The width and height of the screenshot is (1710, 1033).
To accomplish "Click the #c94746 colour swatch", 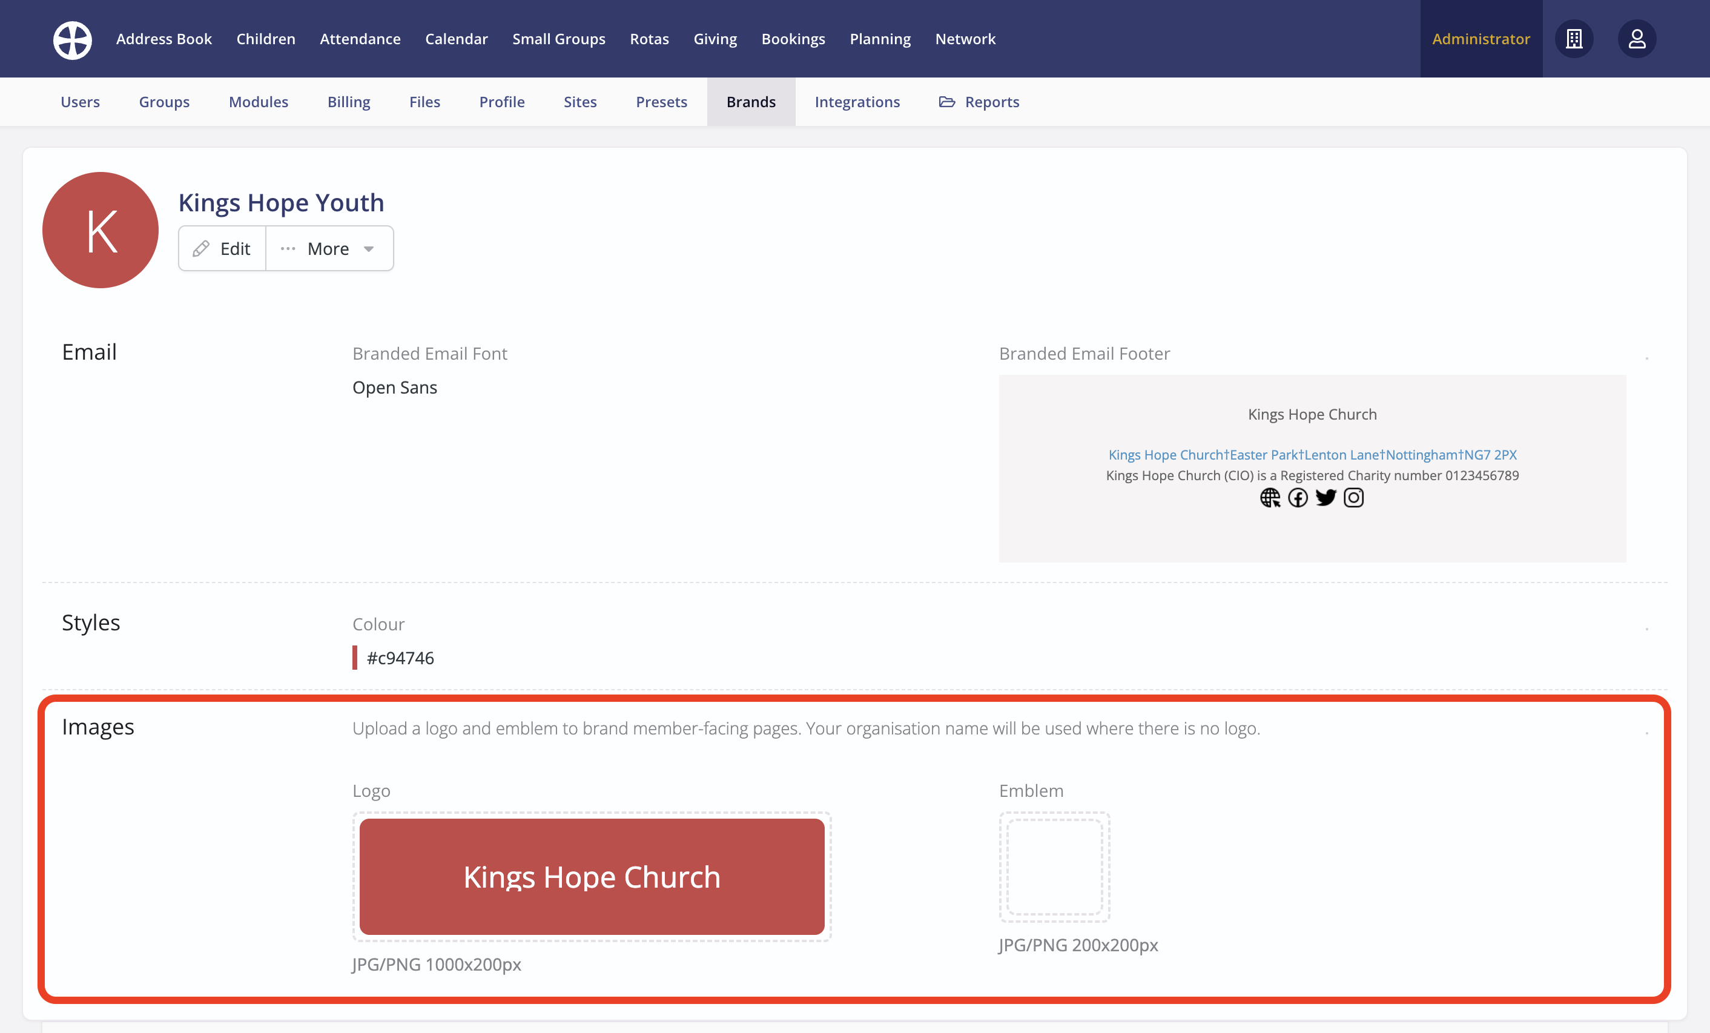I will [355, 658].
